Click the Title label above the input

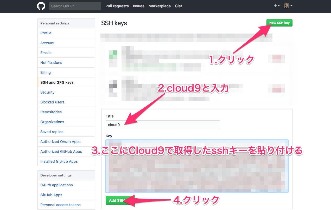110,116
